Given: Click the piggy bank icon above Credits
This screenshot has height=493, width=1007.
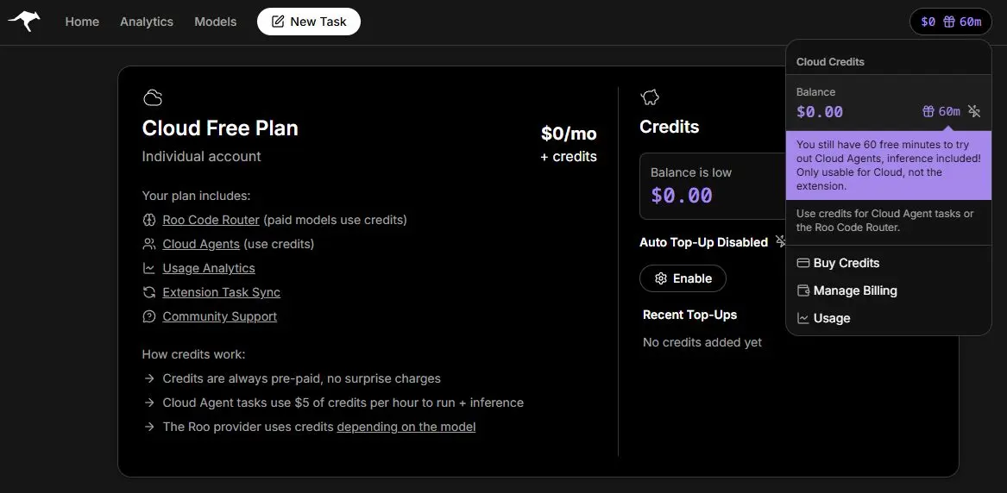Looking at the screenshot, I should pyautogui.click(x=650, y=97).
